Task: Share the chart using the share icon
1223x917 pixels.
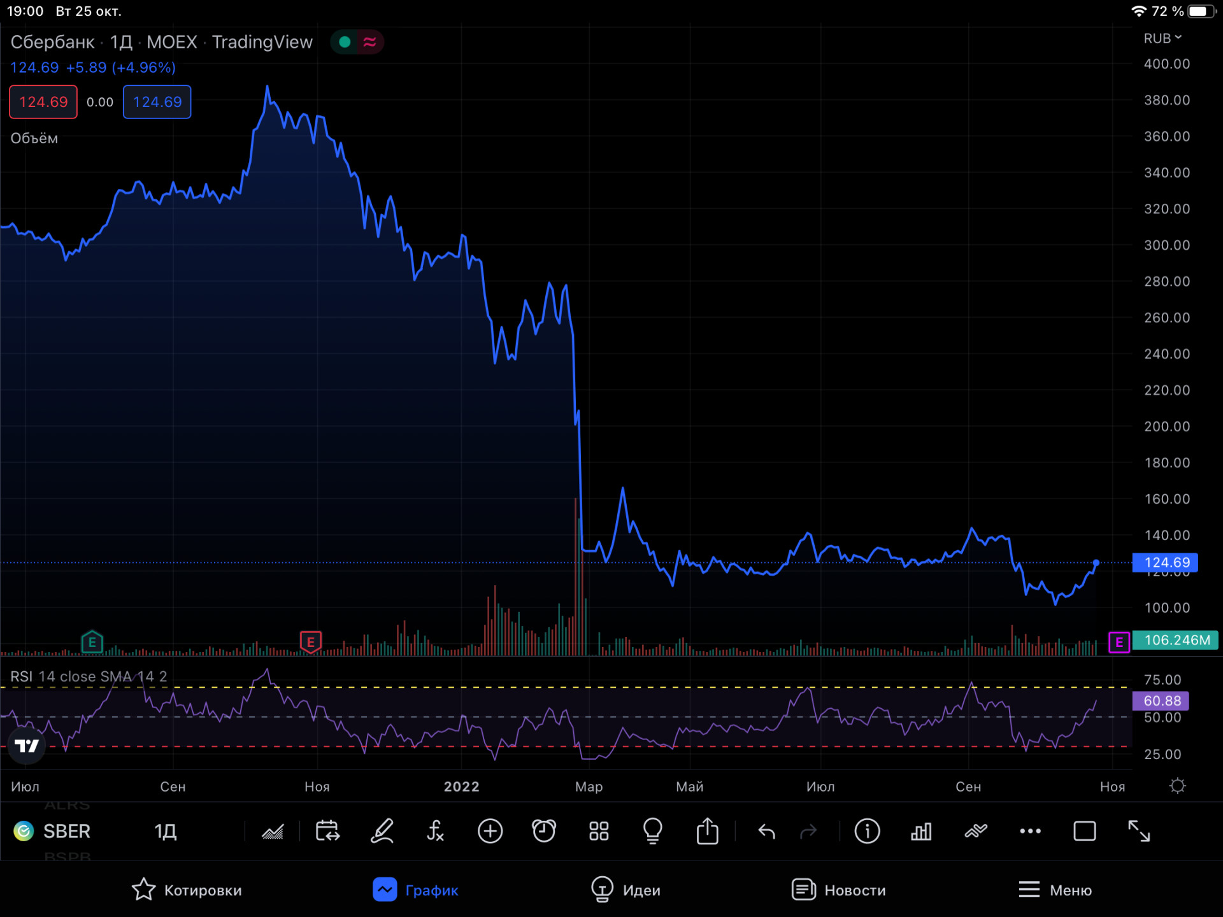Action: (707, 831)
